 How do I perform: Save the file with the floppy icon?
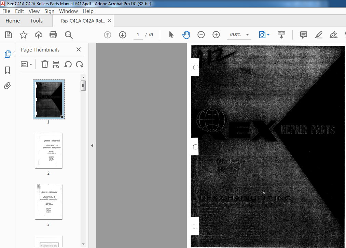(x=9, y=35)
